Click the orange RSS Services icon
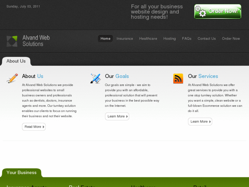Screen dimensions: 249x187 [x=178, y=78]
